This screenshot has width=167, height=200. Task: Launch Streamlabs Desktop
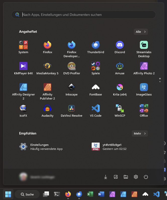[144, 49]
